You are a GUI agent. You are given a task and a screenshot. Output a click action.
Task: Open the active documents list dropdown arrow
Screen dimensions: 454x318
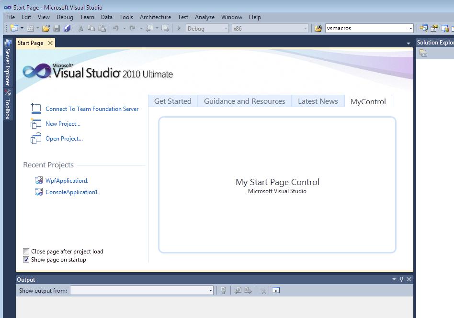pyautogui.click(x=408, y=43)
